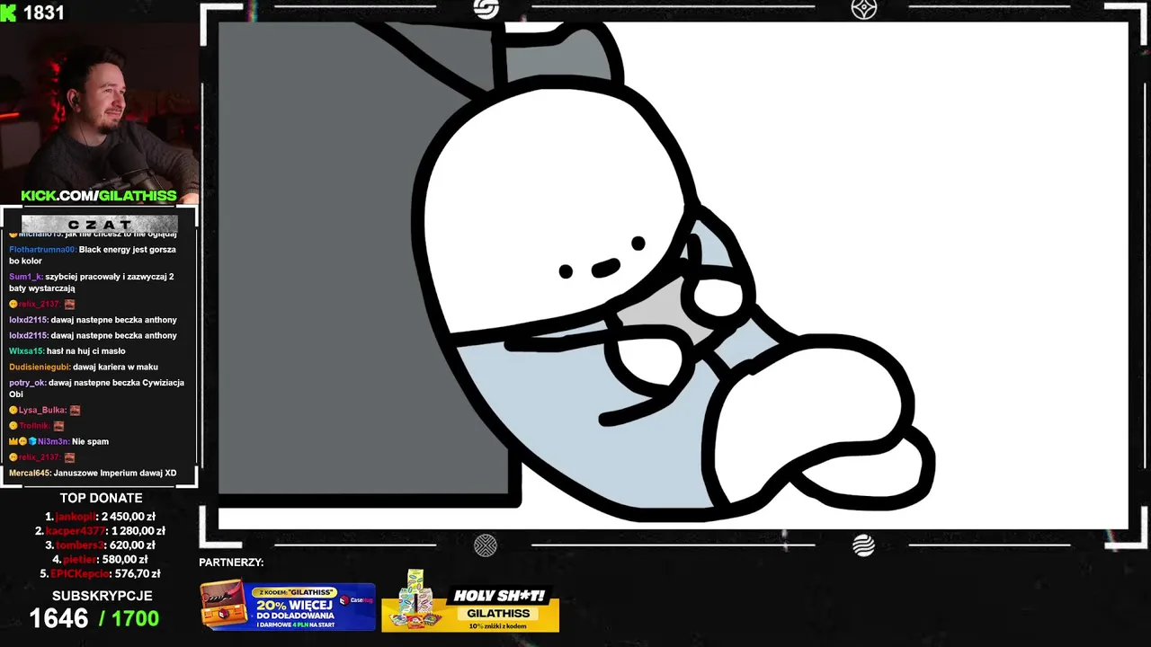Open the KICK.COM/GILATHISS link
Screen dimensions: 1151x647
pos(99,195)
